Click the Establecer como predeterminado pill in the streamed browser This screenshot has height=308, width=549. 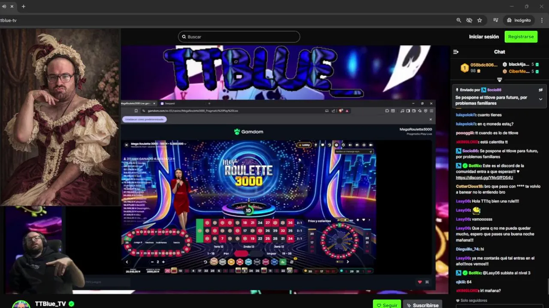point(144,119)
